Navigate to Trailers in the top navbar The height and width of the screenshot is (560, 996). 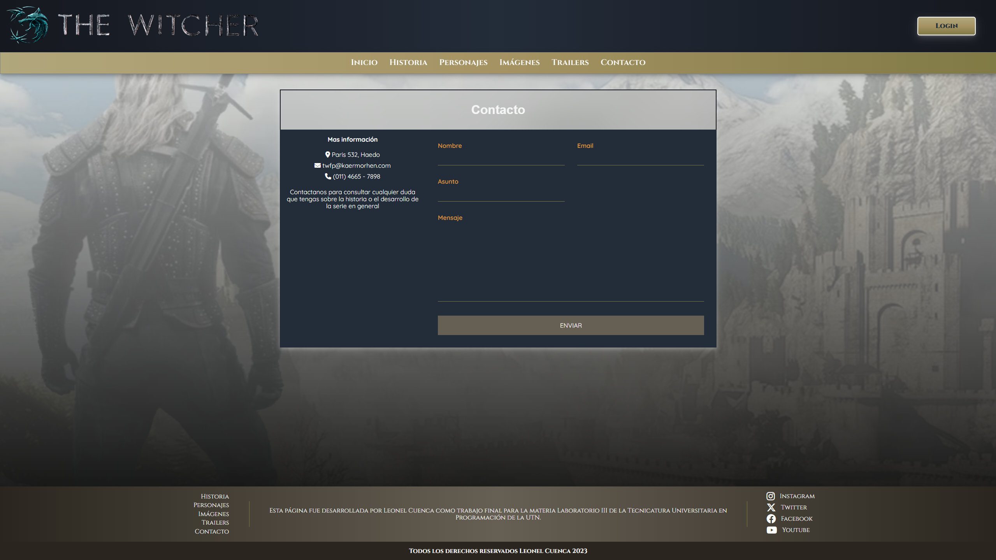point(570,62)
